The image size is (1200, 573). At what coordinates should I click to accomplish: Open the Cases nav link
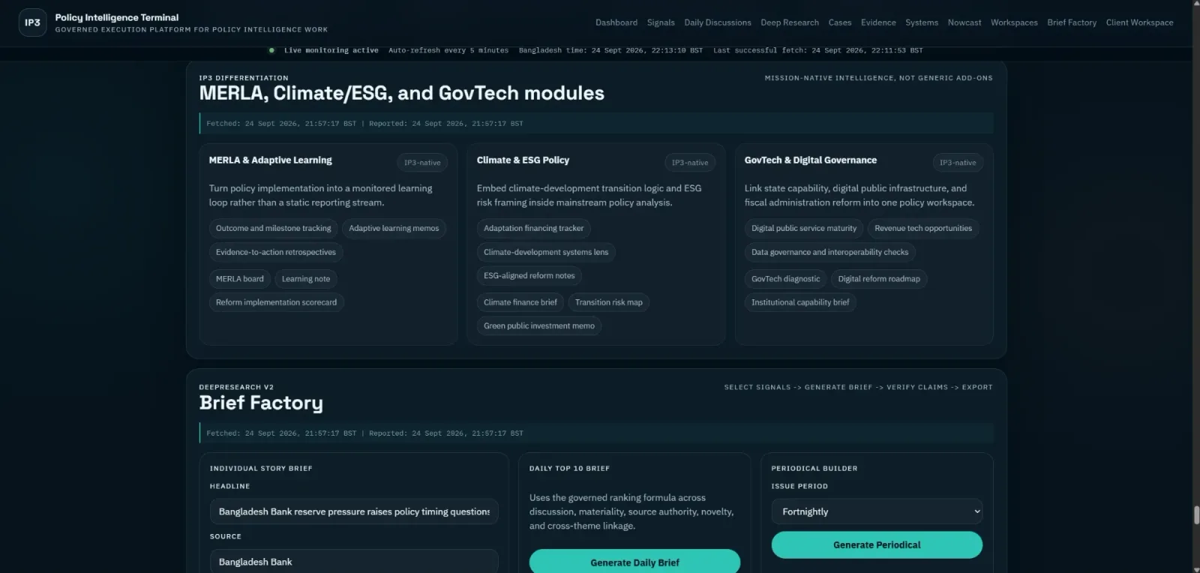click(x=840, y=22)
